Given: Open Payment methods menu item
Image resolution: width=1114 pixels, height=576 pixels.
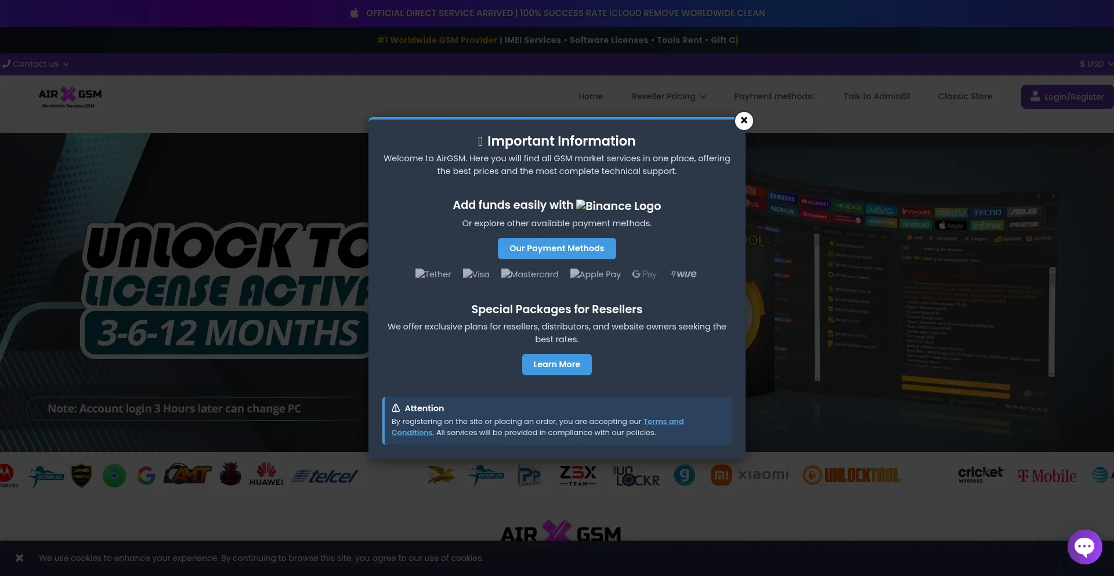Looking at the screenshot, I should click(x=774, y=96).
